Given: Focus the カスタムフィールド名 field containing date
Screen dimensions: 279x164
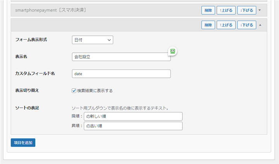Looking at the screenshot, I should coord(121,74).
